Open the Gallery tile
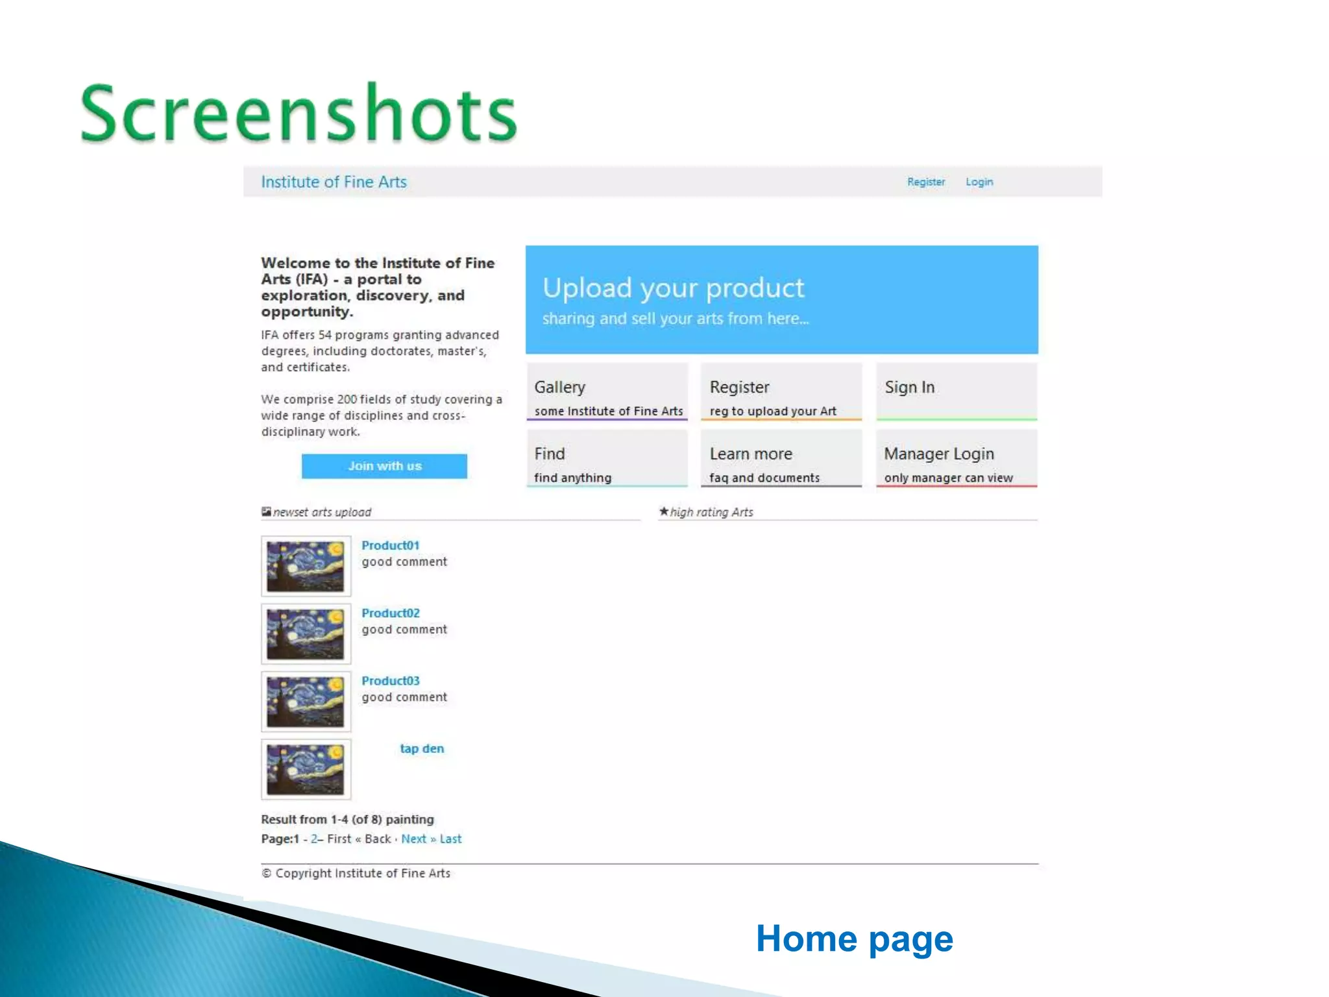 (x=607, y=392)
